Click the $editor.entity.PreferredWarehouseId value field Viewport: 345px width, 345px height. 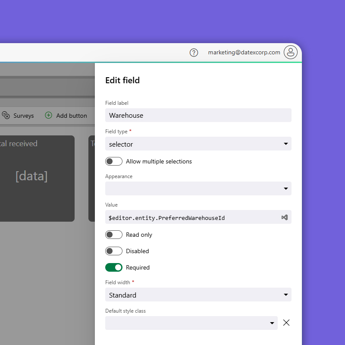pyautogui.click(x=192, y=217)
